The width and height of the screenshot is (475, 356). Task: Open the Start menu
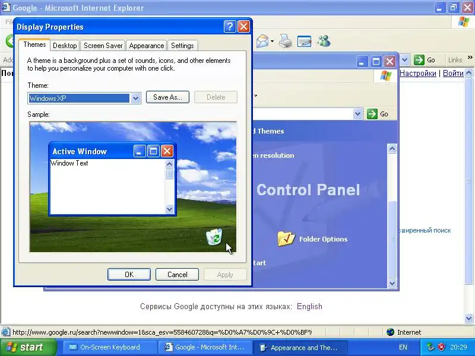(28, 347)
